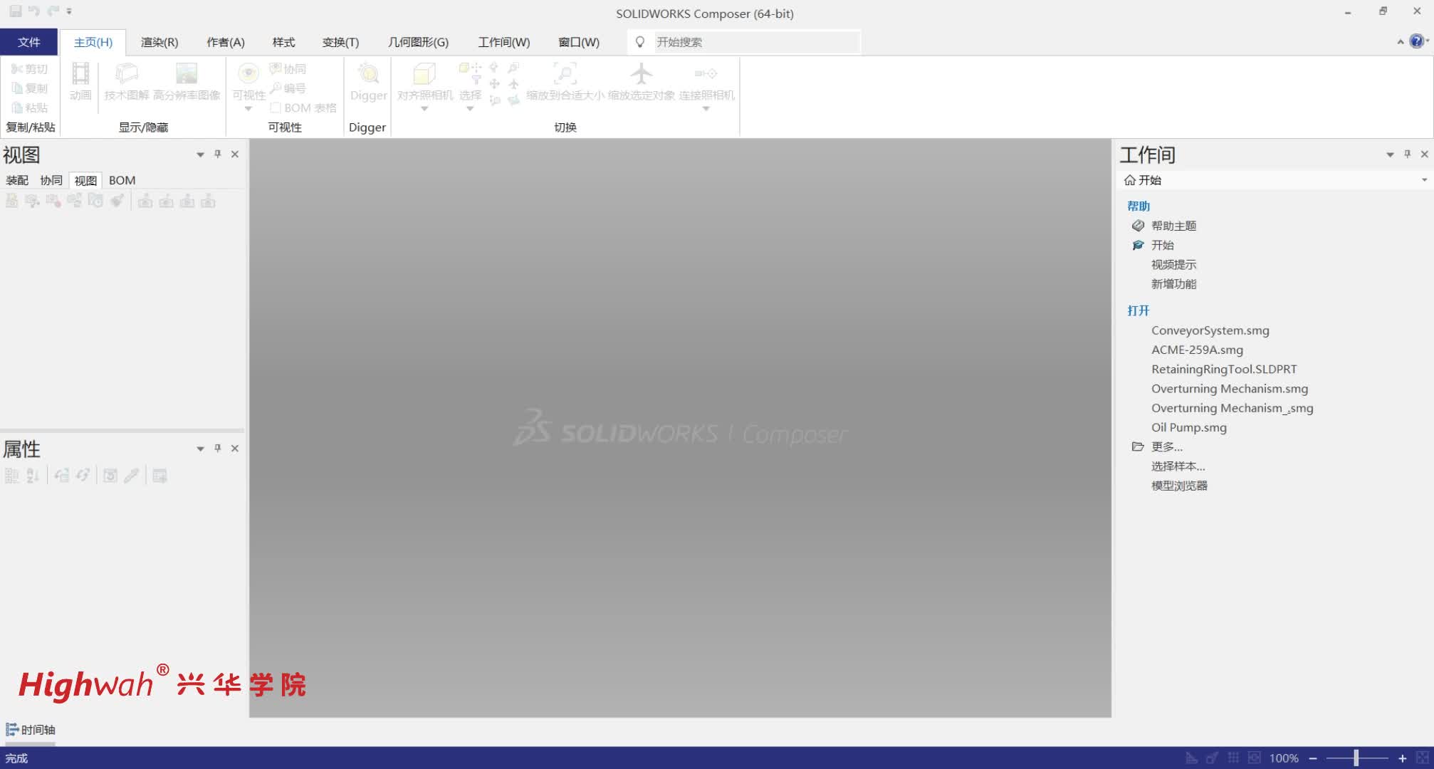Click the fullscreen icon at status bar end
This screenshot has width=1434, height=769.
pyautogui.click(x=1423, y=758)
